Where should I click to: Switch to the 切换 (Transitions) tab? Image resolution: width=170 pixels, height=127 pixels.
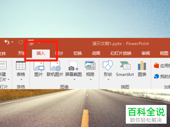[78, 53]
